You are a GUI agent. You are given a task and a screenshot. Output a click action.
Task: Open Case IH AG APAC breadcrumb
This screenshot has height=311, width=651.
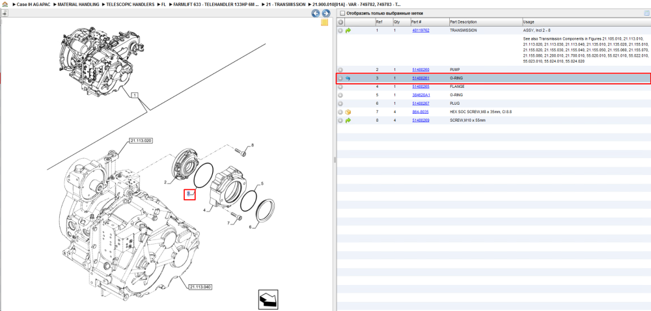33,4
